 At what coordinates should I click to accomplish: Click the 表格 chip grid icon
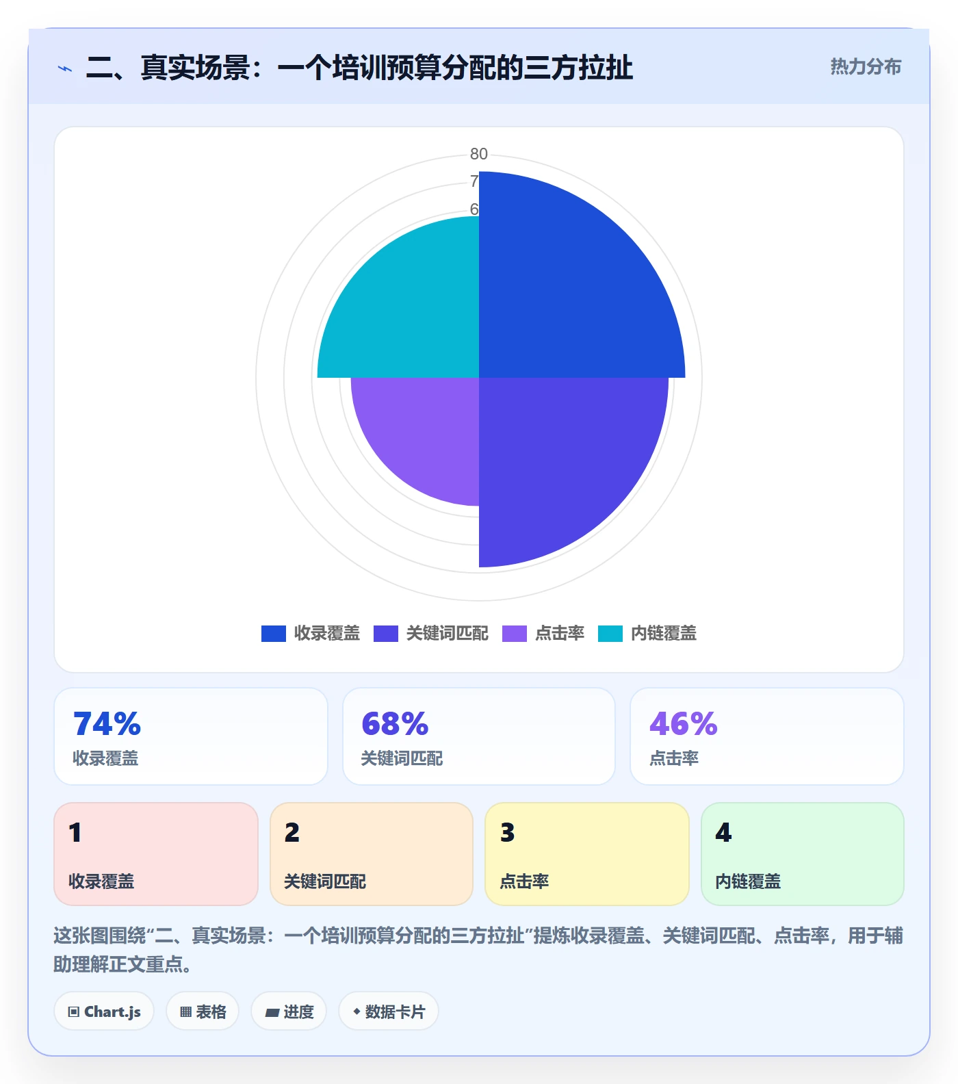pyautogui.click(x=186, y=1012)
